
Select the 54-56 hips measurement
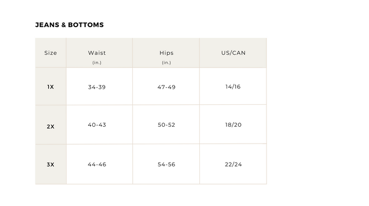[167, 165]
